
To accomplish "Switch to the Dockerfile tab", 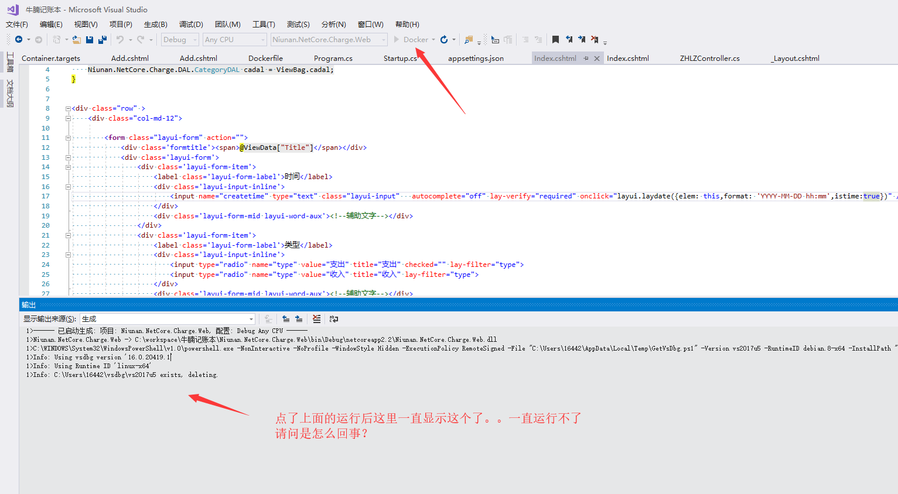I will [x=265, y=59].
